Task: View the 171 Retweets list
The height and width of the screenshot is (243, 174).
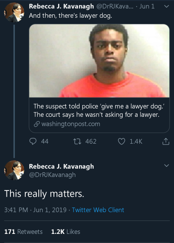Action: (x=23, y=232)
